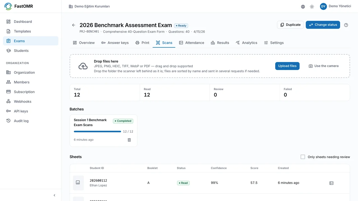Open the Demo Eğitim Kurumları organization switcher
Screen dimensions: 358x201
pos(89,6)
